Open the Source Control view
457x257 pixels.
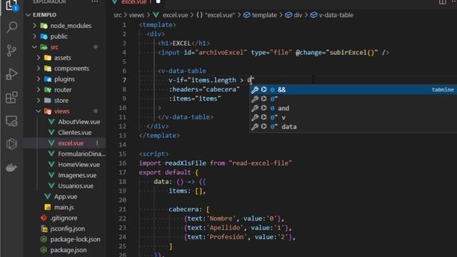pos(11,51)
